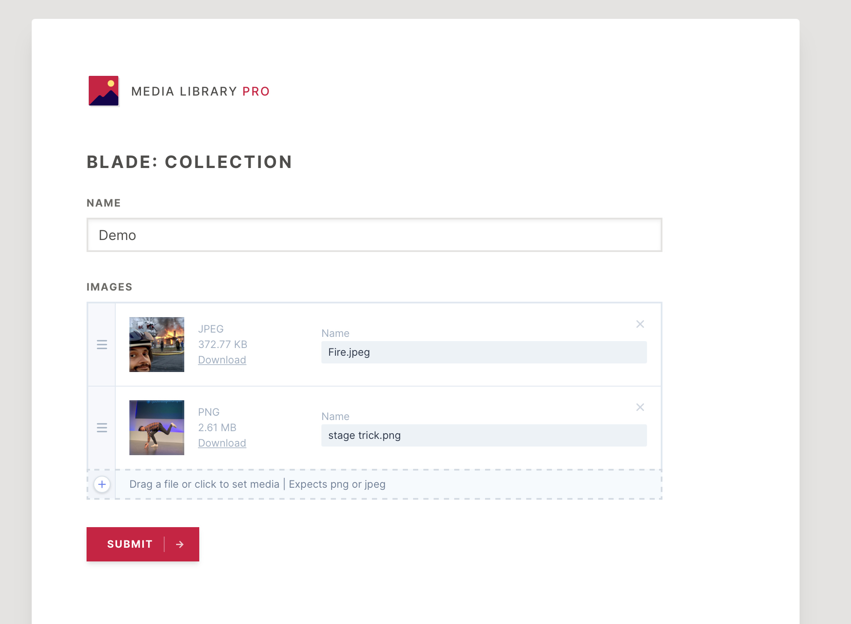Download the stage trick.png file
This screenshot has height=624, width=851.
coord(222,443)
